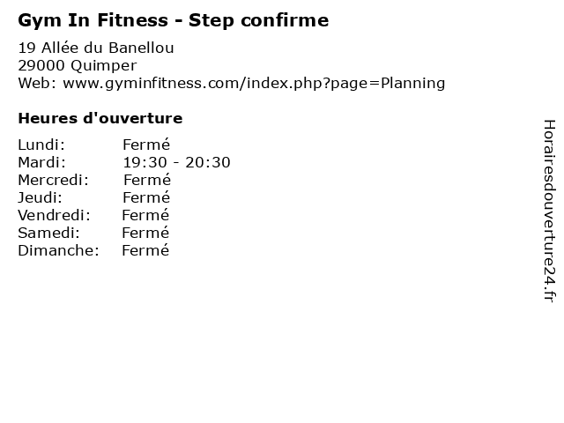
Task: Open the www.gyminfitness.com planning web address
Action: pyautogui.click(x=254, y=84)
